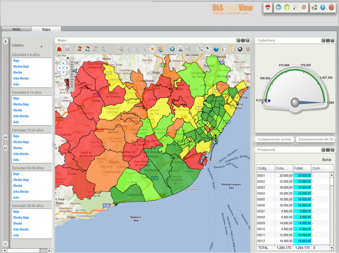This screenshot has height=253, width=339.
Task: Click the Cobertura panel green restore icon
Action: pos(323,40)
